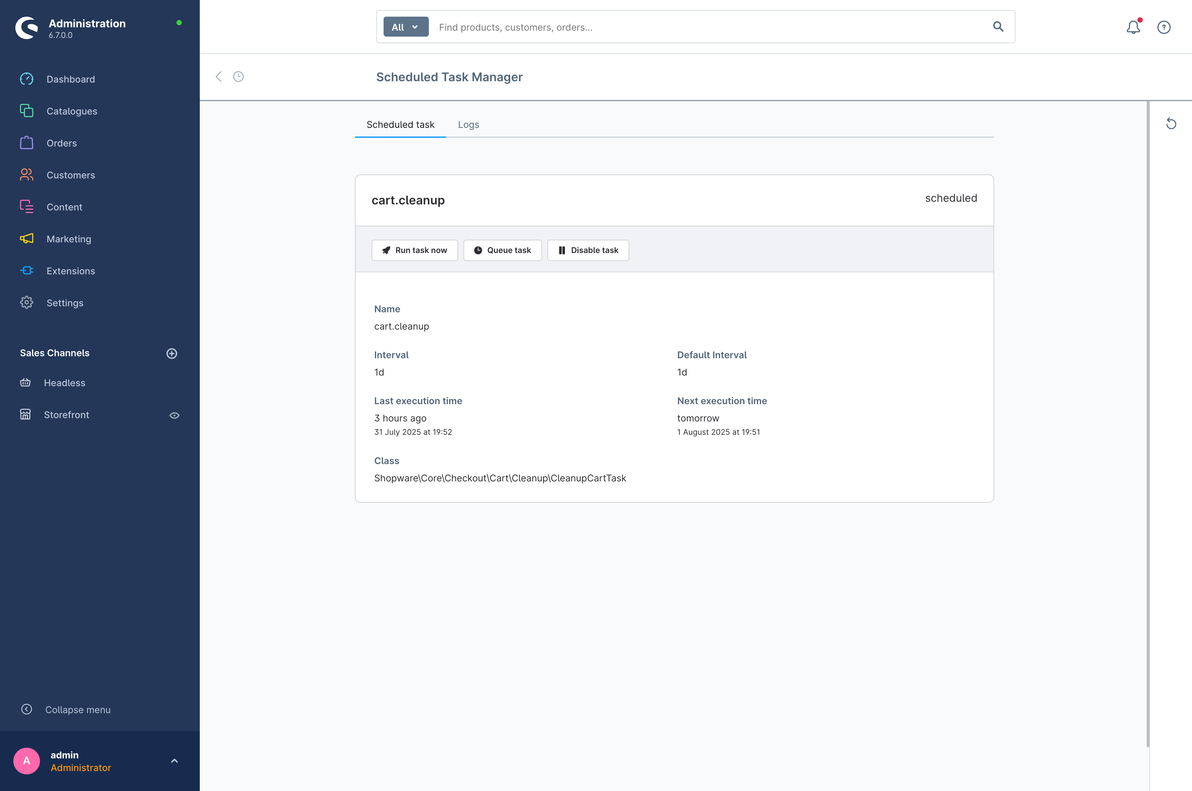Switch to the Logs tab
Screen dimensions: 1192x791
point(468,125)
